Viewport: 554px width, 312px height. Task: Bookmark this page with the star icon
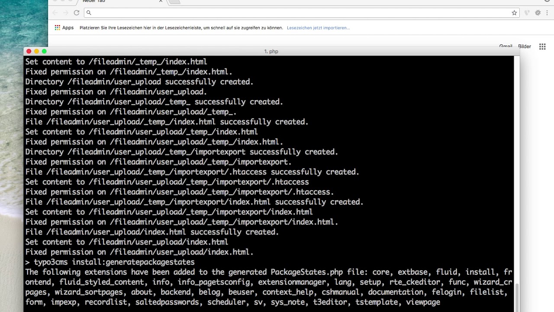[514, 13]
